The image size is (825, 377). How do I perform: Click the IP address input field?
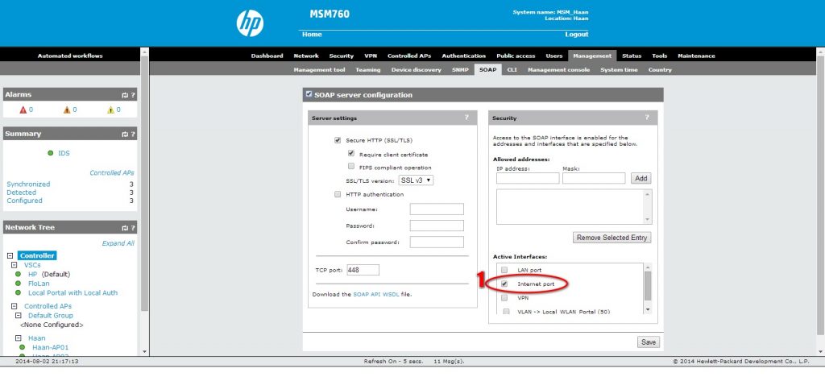click(528, 178)
